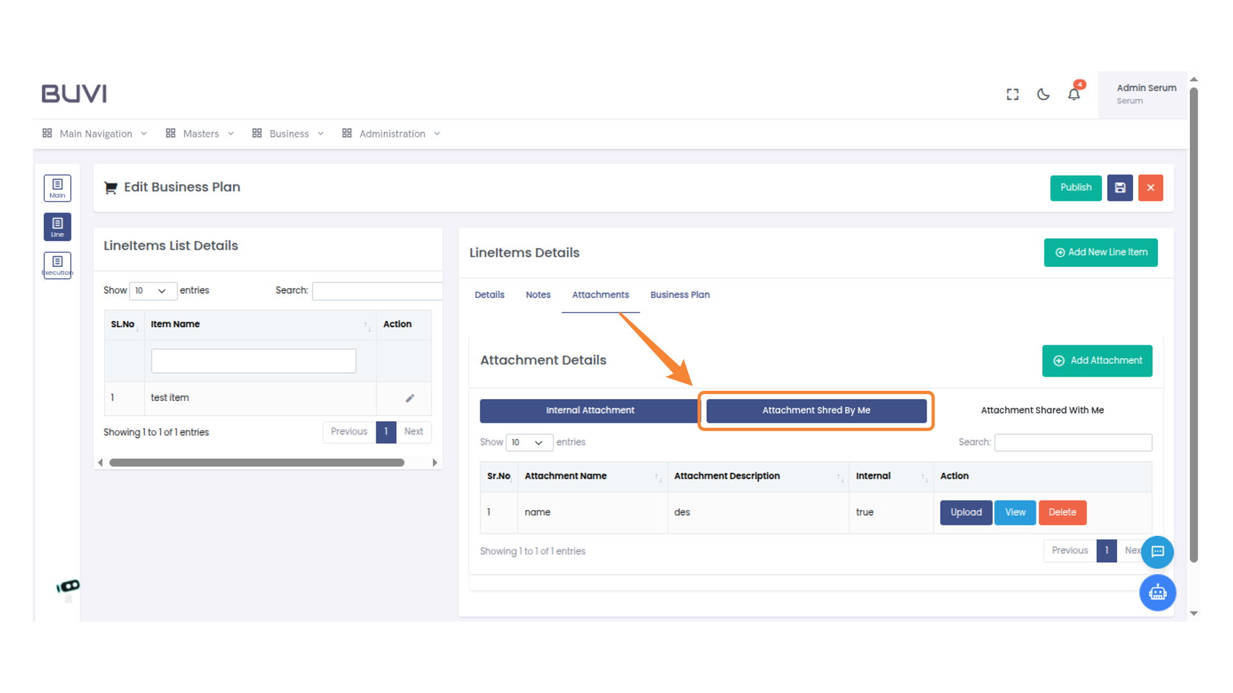Screen dimensions: 1233x693
Task: Open the Main sidebar panel icon
Action: (57, 187)
